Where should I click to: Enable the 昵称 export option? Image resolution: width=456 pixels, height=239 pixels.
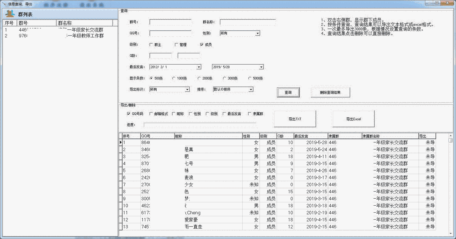coord(173,113)
